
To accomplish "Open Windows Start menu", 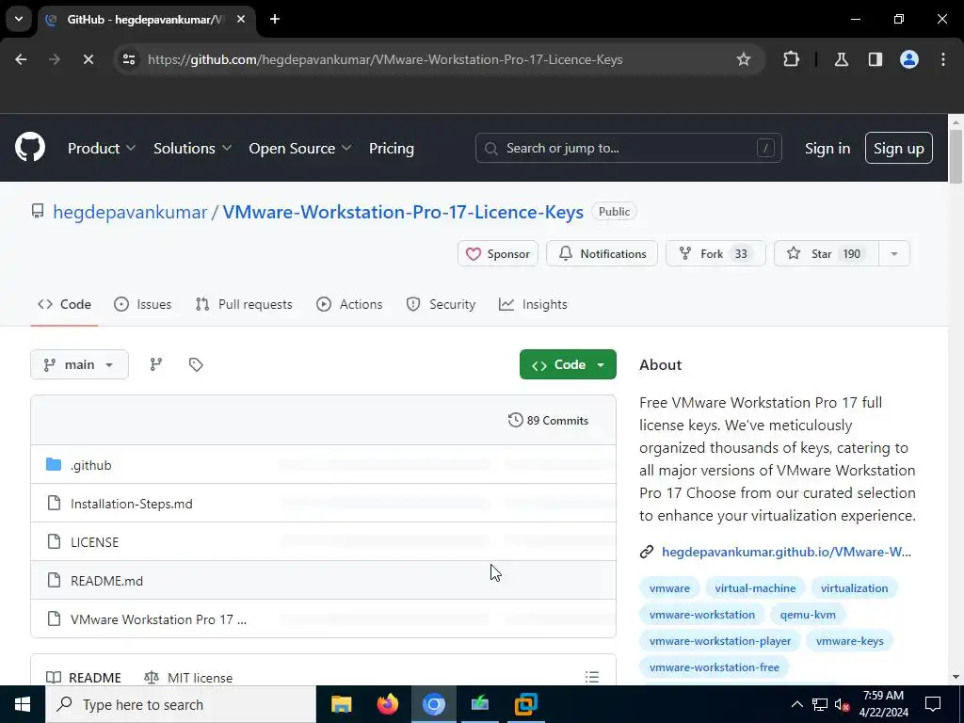I will click(x=23, y=704).
